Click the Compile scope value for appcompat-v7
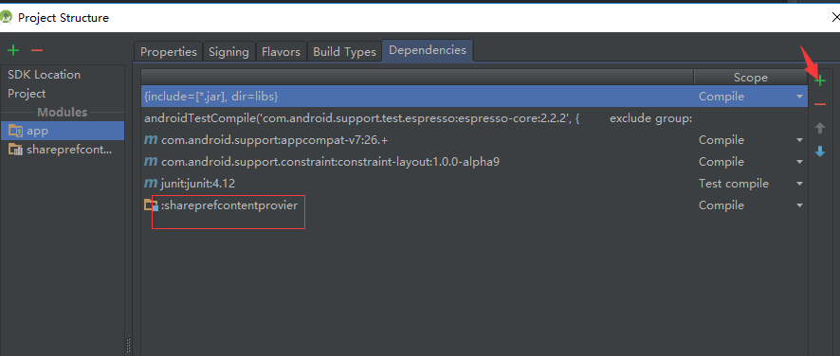The height and width of the screenshot is (356, 840). pos(721,140)
